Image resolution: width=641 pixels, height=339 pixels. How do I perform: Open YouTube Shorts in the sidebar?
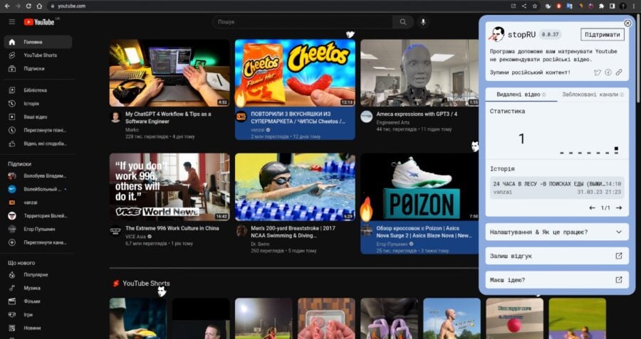pyautogui.click(x=38, y=55)
